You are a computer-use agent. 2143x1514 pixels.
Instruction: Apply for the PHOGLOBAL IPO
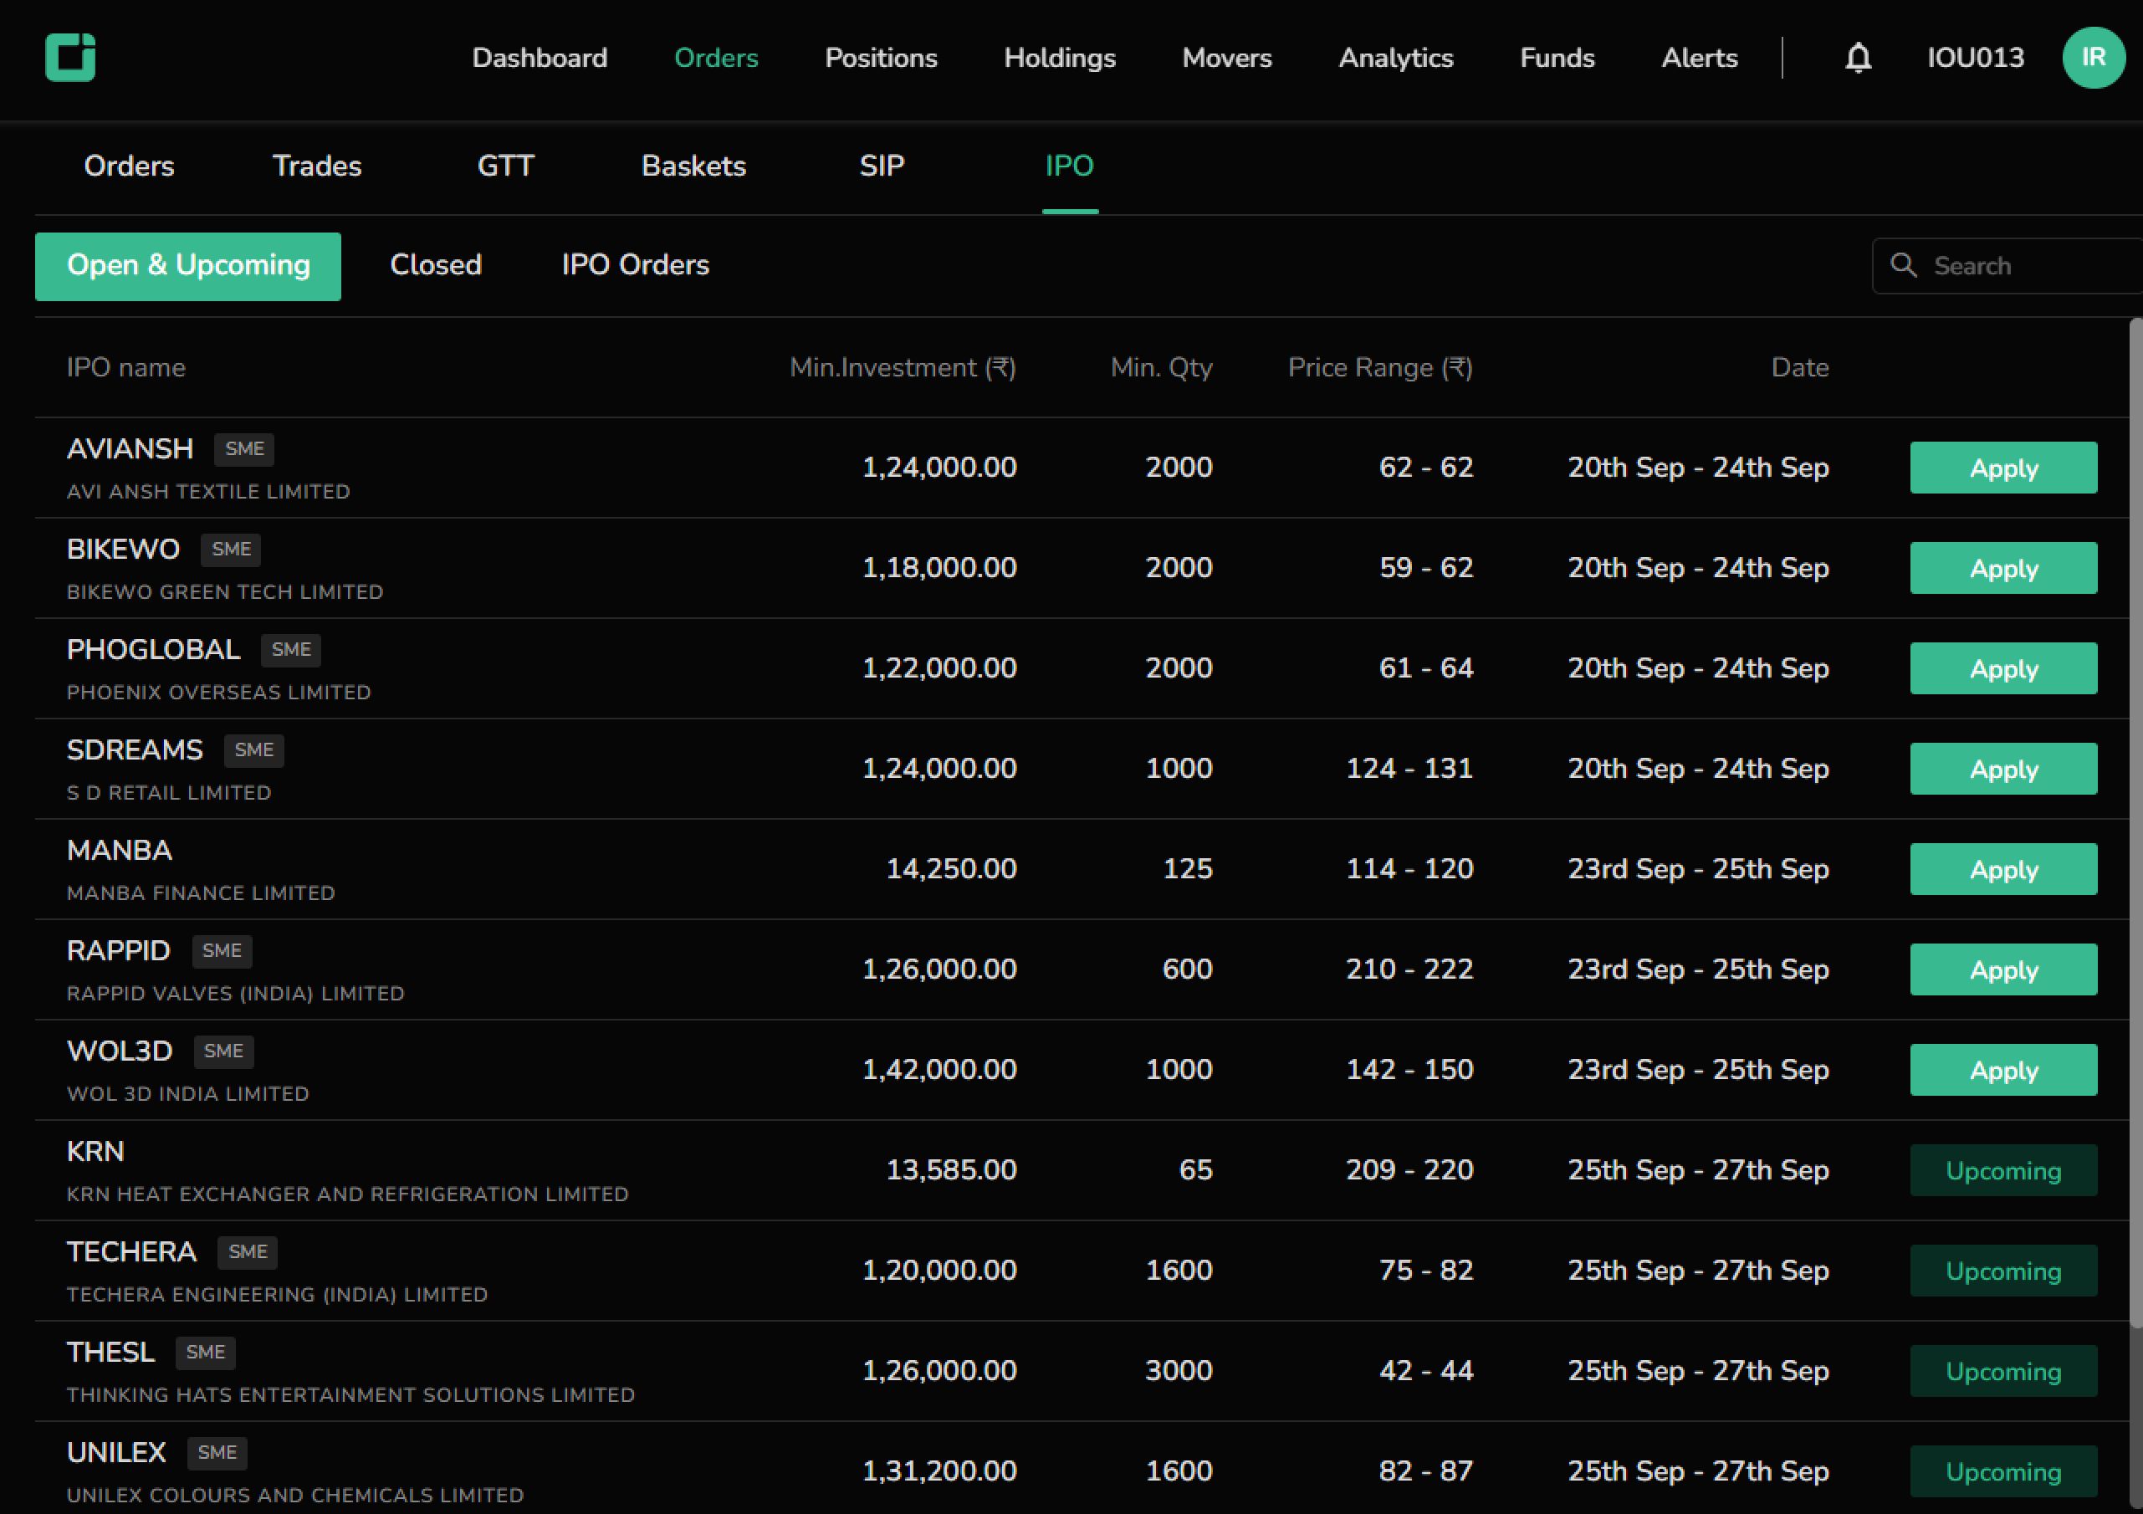coord(2003,668)
